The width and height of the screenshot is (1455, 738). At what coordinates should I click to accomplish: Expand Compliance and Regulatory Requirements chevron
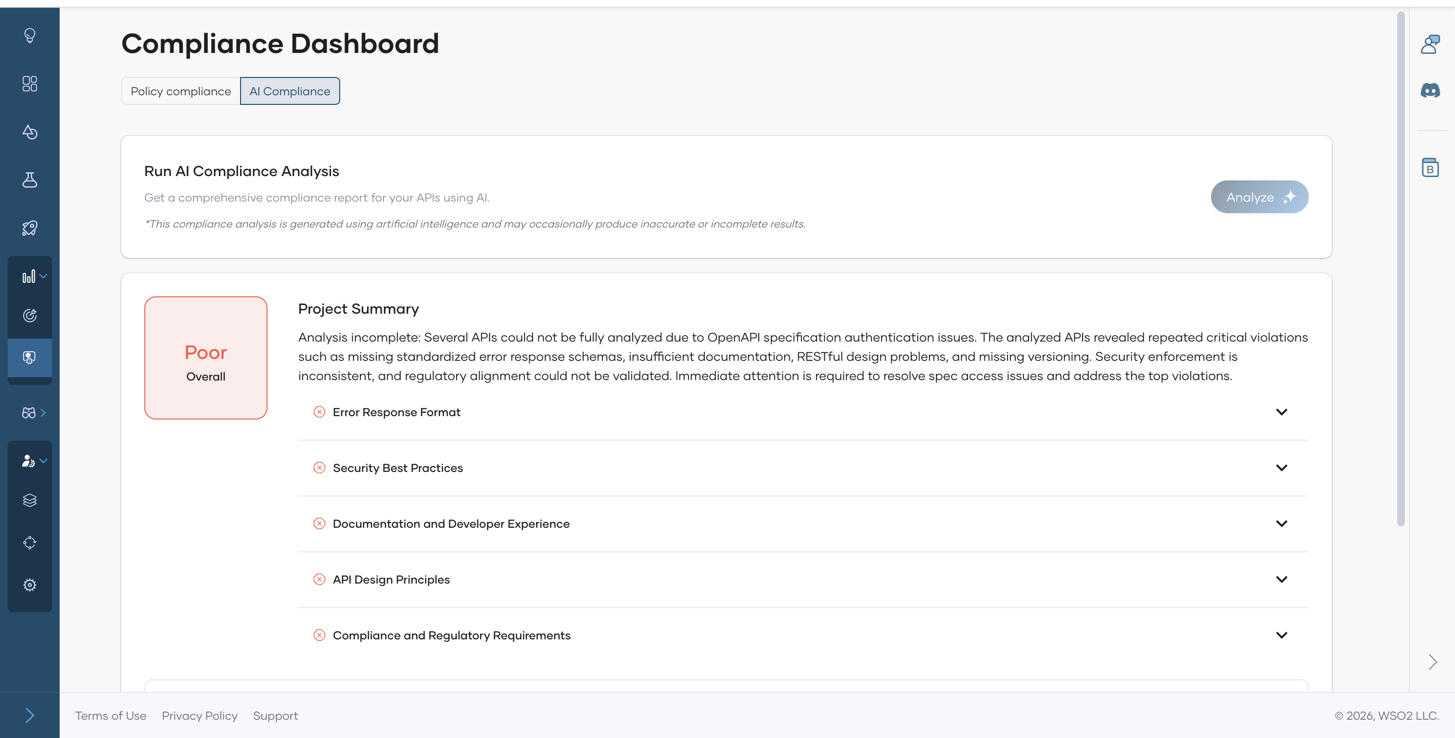coord(1282,635)
